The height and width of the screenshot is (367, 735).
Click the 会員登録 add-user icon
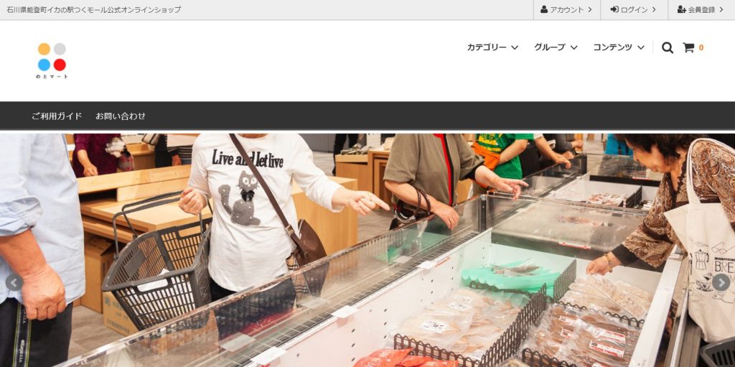pyautogui.click(x=682, y=9)
